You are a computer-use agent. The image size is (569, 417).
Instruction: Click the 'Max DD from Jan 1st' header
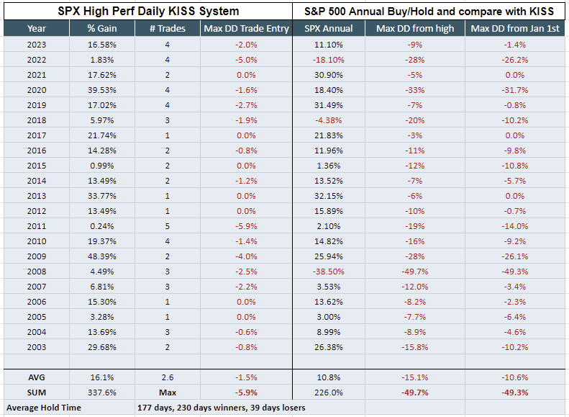tap(515, 28)
